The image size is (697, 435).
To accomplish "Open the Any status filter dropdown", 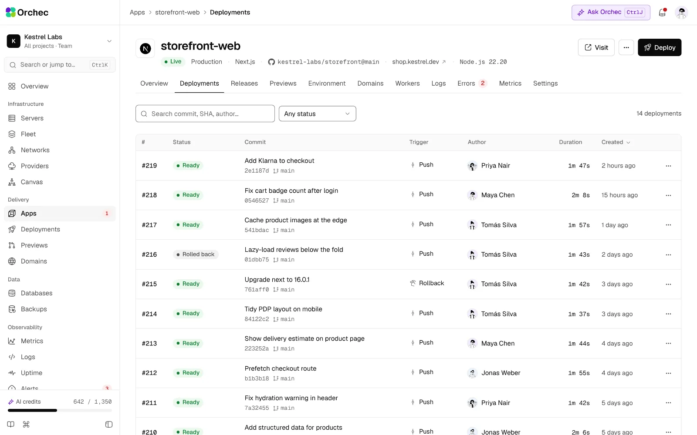I will click(x=317, y=114).
